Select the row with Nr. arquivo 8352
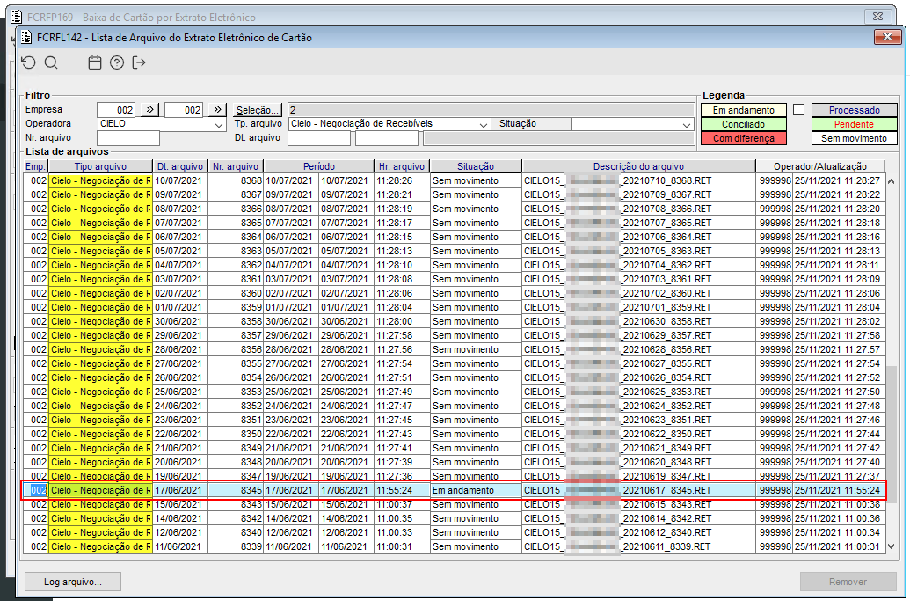The width and height of the screenshot is (910, 601). click(x=455, y=406)
